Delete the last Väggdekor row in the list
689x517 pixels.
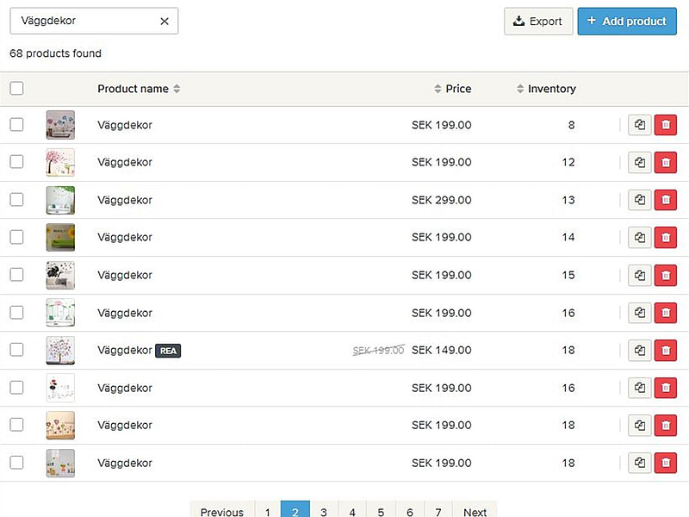tap(665, 463)
